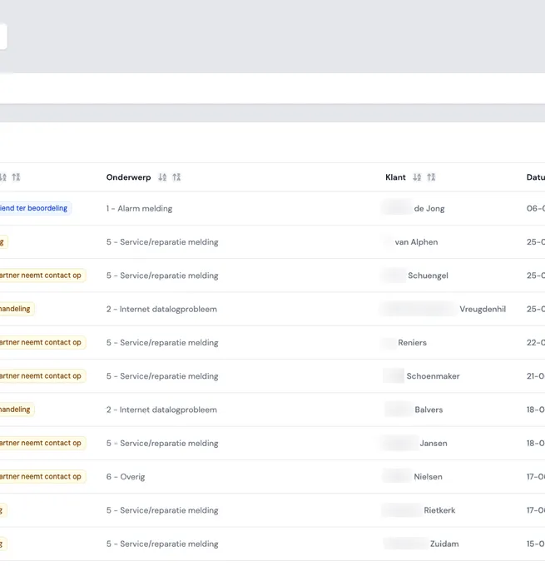545x566 pixels.
Task: Open the service/reparatie melding for Jansen
Action: click(x=162, y=444)
